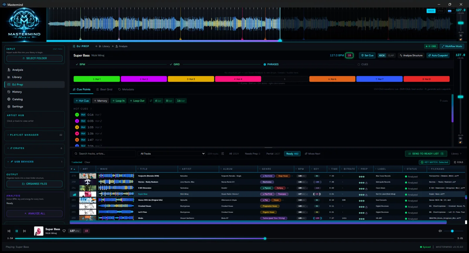The image size is (469, 253).
Task: Click the Auto Cuepoint button
Action: coord(438,56)
